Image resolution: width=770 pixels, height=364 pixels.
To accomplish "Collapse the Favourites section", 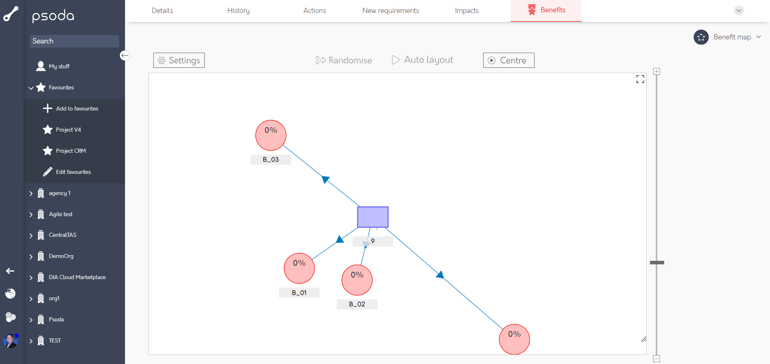I will point(31,88).
